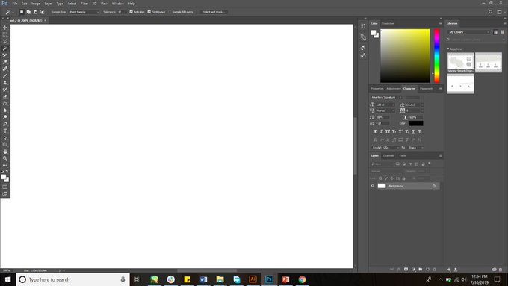
Task: Enable Sample All Layers checkbox
Action: [x=170, y=12]
